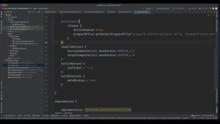This screenshot has width=220, height=124.
Task: Click the buildTypes{} breadcrumb
Action: [68, 113]
